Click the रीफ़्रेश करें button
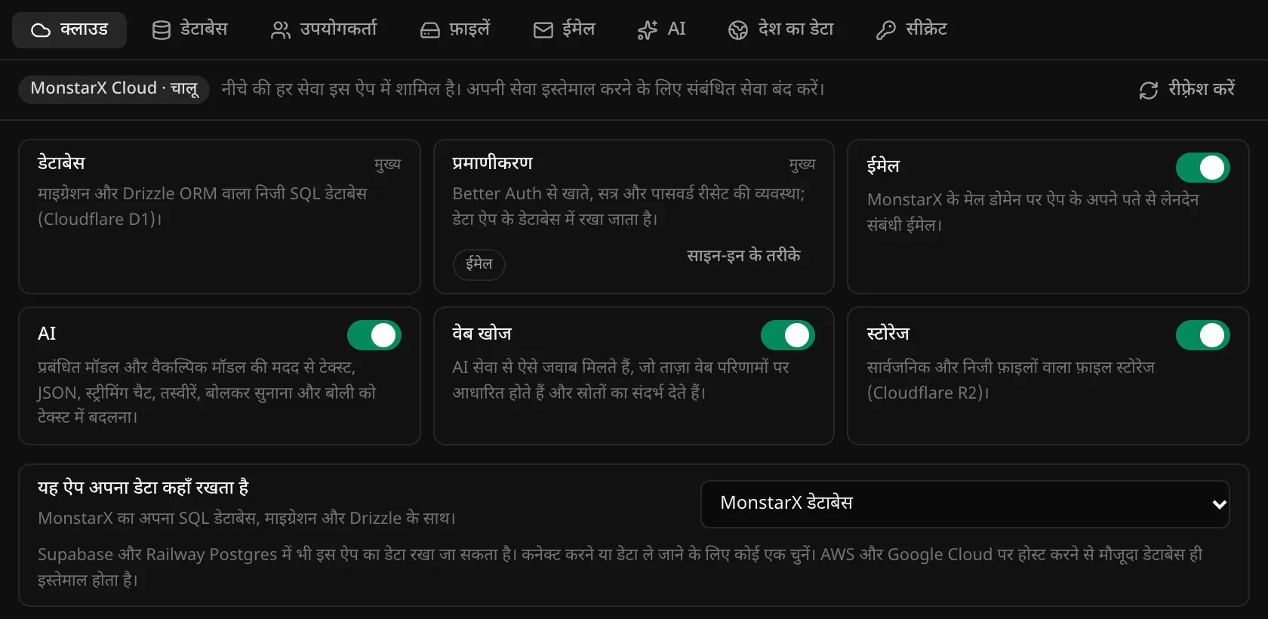The width and height of the screenshot is (1268, 619). (1186, 90)
